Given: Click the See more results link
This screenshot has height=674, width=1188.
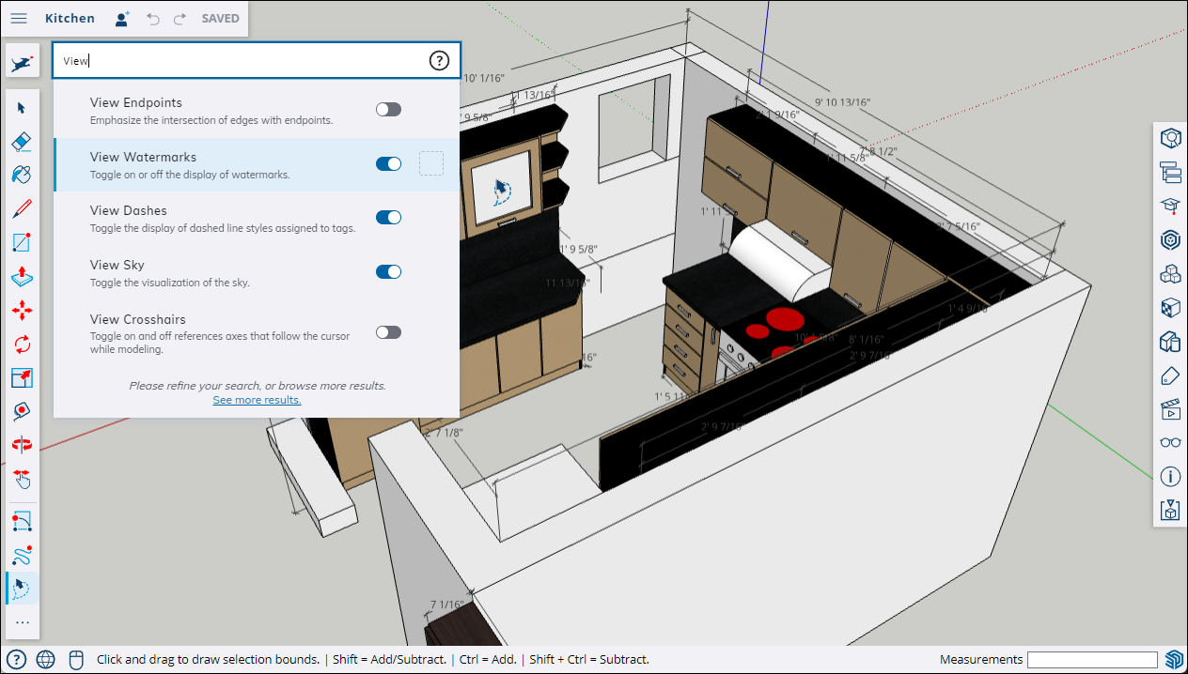Looking at the screenshot, I should tap(257, 400).
